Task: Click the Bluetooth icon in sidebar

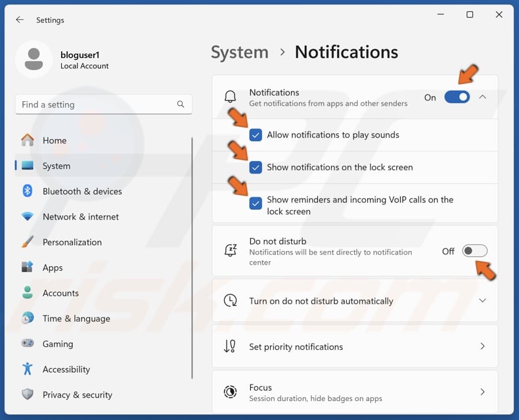Action: coord(28,191)
